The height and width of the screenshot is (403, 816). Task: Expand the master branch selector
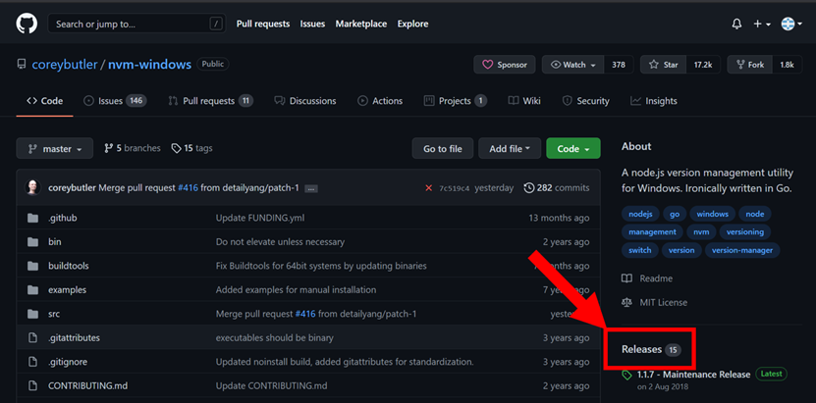tap(55, 148)
